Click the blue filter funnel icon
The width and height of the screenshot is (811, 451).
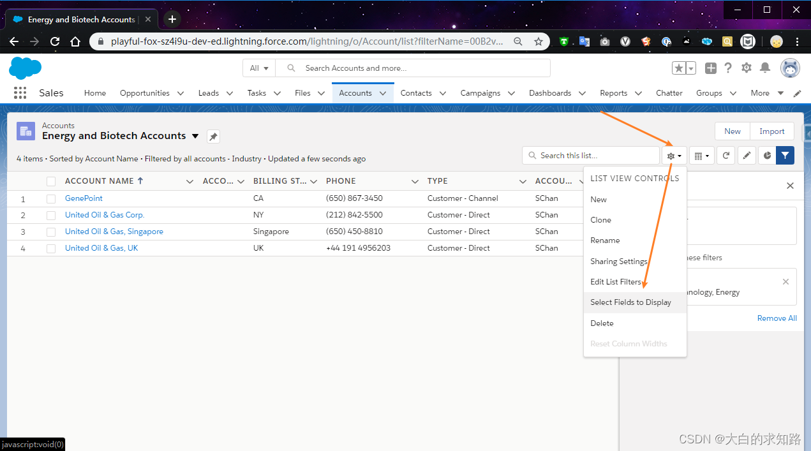pyautogui.click(x=785, y=155)
